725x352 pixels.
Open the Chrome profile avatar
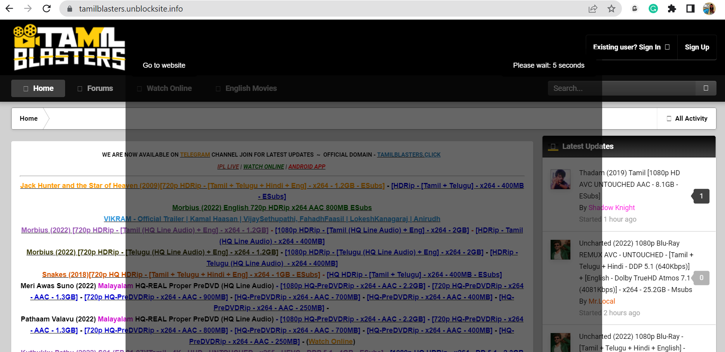[709, 9]
